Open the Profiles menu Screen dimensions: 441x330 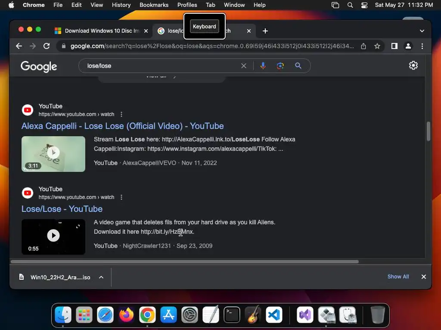coord(187,5)
